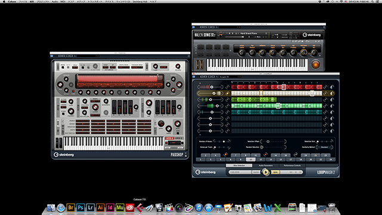
Task: Open Photoshop from the Dock
Action: point(81,208)
